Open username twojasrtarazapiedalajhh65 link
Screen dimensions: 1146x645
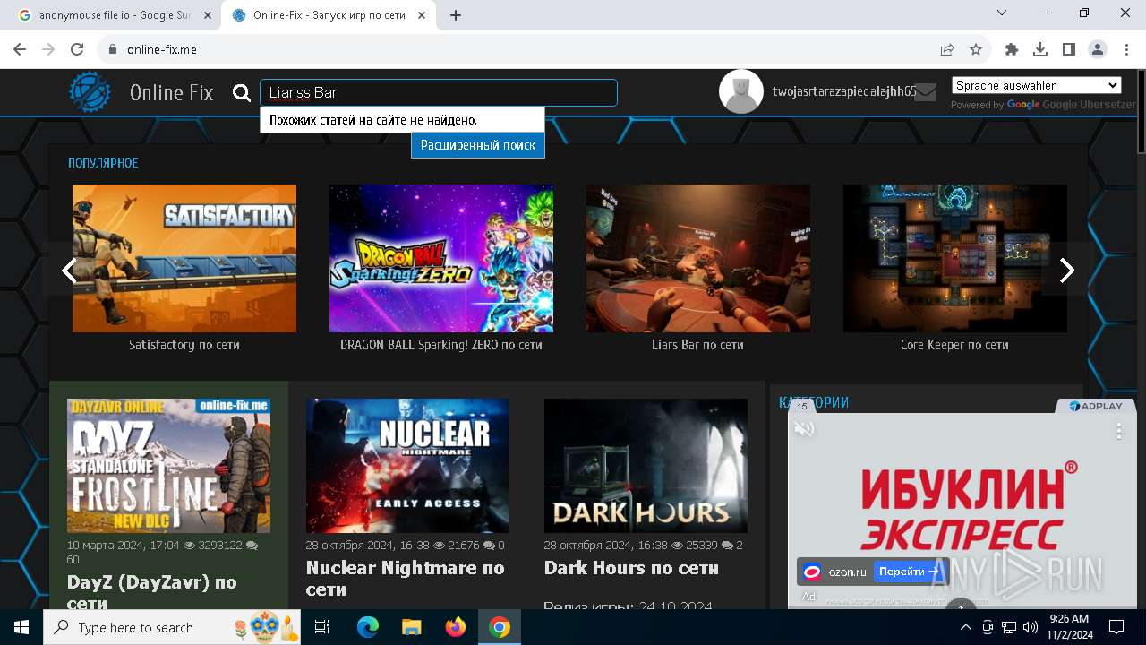tap(844, 91)
